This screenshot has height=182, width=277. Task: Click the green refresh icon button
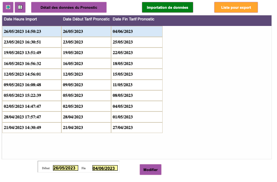coord(20,7)
